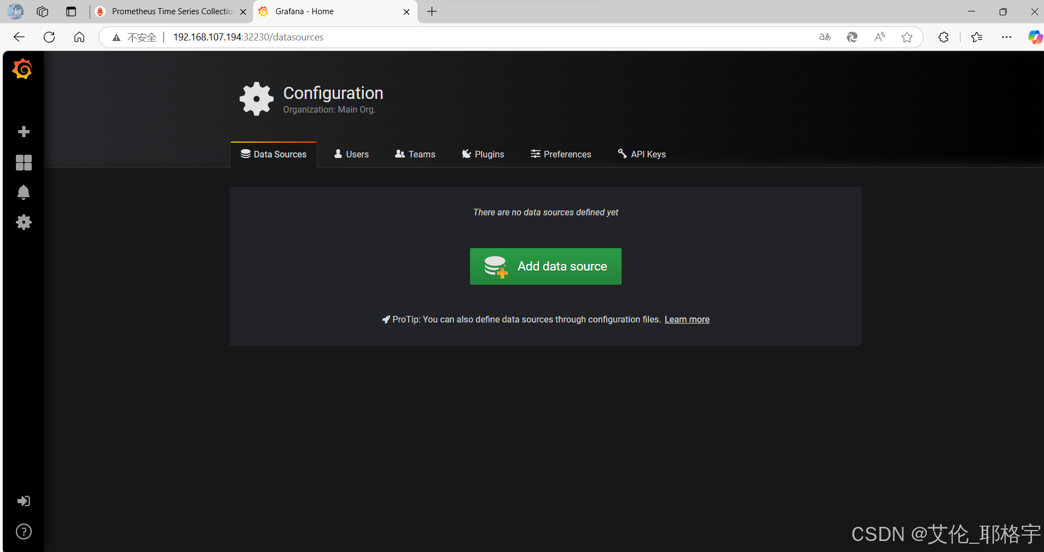Switch to the Users tab
Viewport: 1044px width, 552px height.
351,155
